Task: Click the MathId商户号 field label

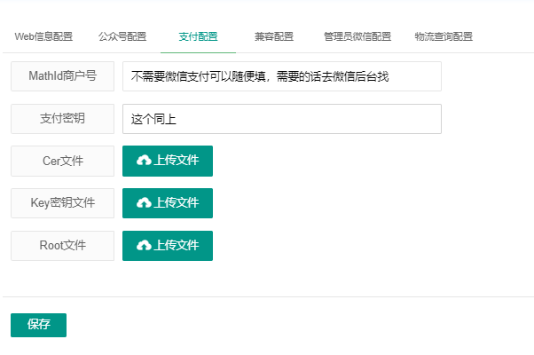Action: pyautogui.click(x=63, y=76)
